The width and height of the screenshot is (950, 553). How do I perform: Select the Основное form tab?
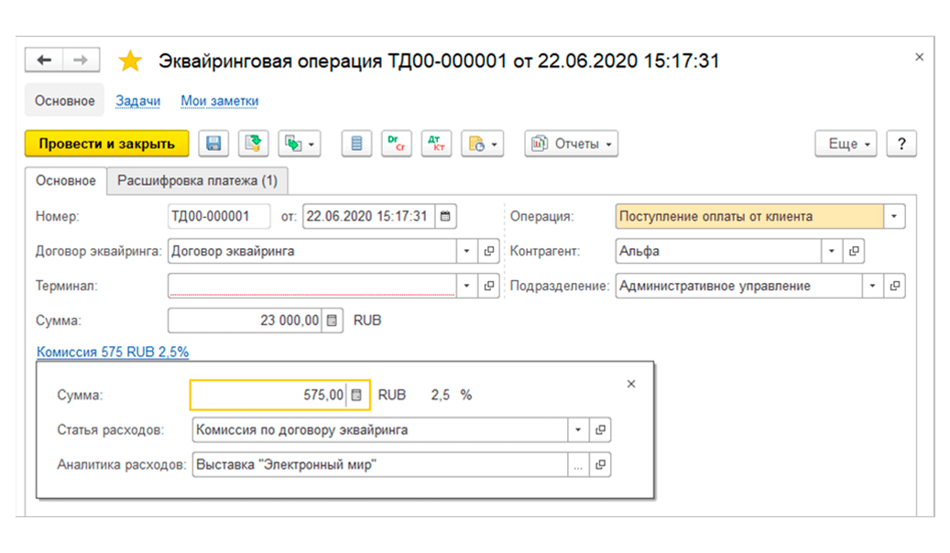(x=65, y=180)
